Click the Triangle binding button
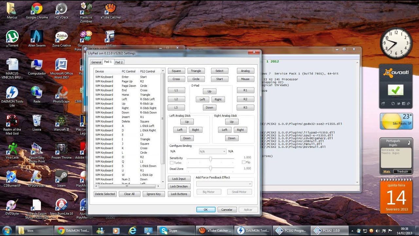Image resolution: width=419 pixels, height=236 pixels. (196, 71)
